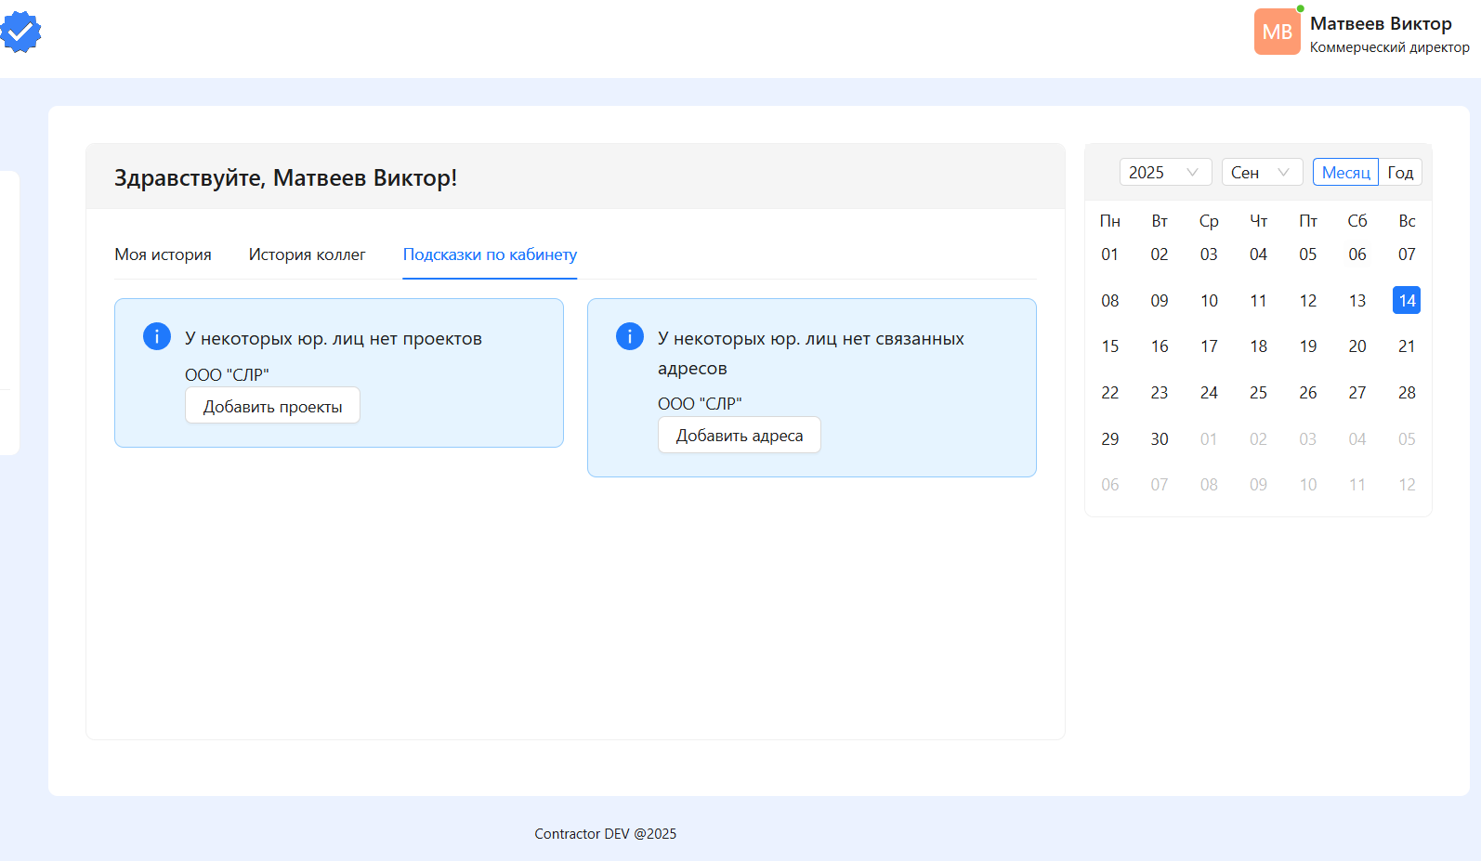
Task: Open the 2025 year dropdown
Action: [1156, 173]
